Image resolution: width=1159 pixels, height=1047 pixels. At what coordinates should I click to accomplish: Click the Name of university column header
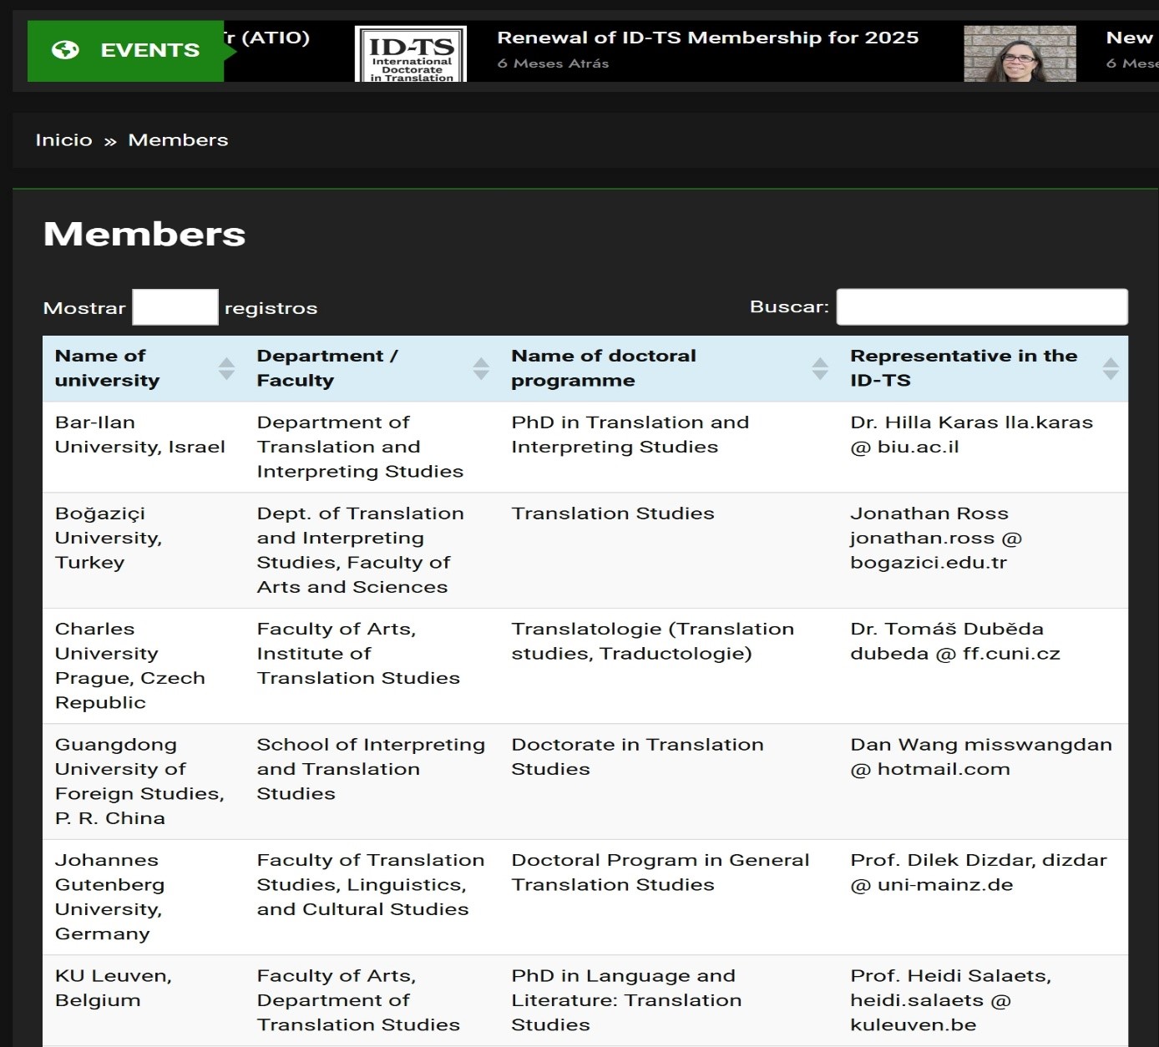point(107,368)
